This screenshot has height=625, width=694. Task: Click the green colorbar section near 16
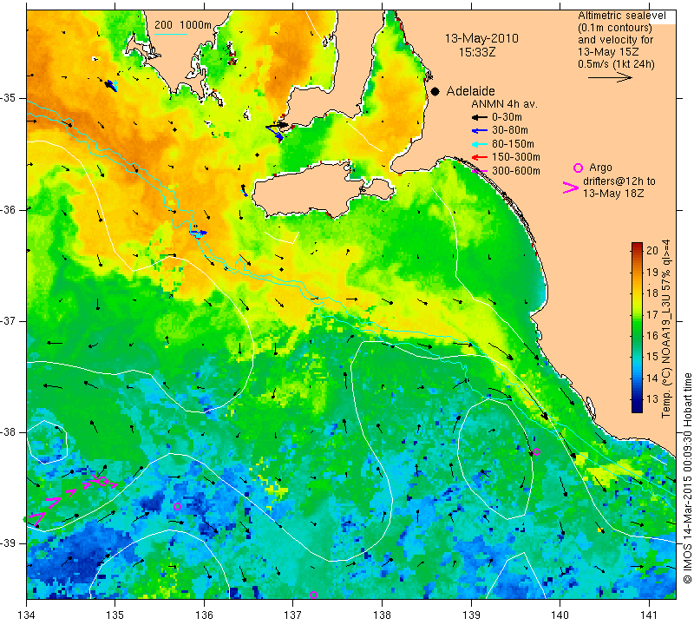click(637, 335)
